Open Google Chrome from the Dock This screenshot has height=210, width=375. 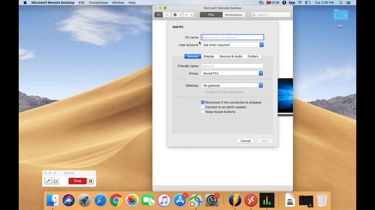(116, 200)
